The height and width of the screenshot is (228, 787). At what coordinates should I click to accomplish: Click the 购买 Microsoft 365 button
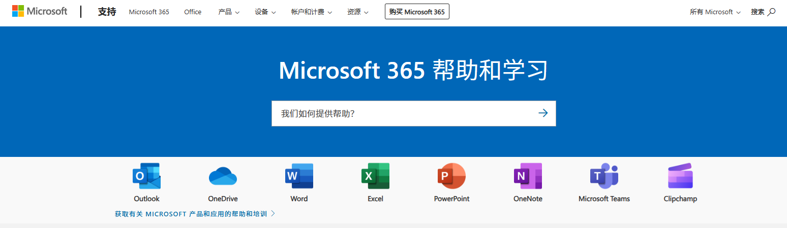pyautogui.click(x=417, y=12)
